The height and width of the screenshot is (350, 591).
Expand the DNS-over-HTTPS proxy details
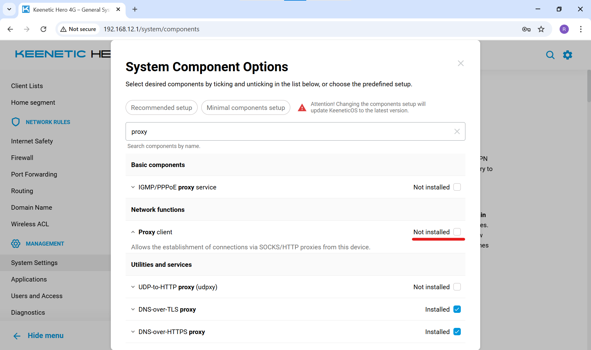point(133,332)
